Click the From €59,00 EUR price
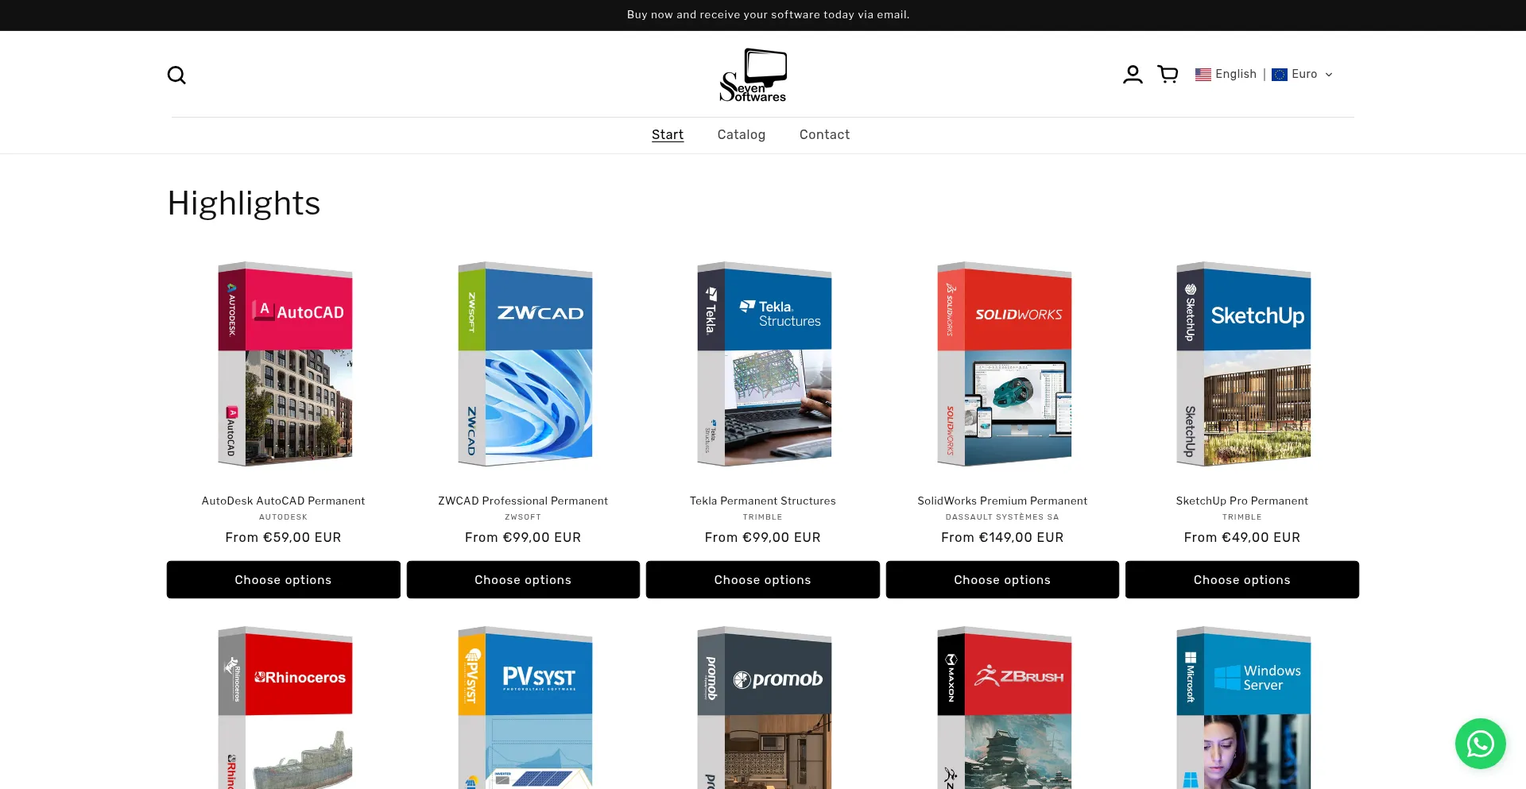The width and height of the screenshot is (1526, 789). [x=283, y=538]
